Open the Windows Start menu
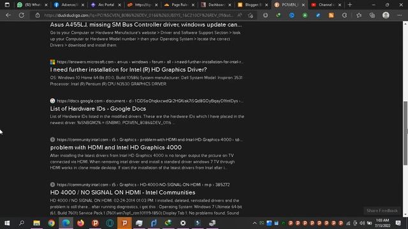This screenshot has width=408, height=229. click(x=7, y=223)
